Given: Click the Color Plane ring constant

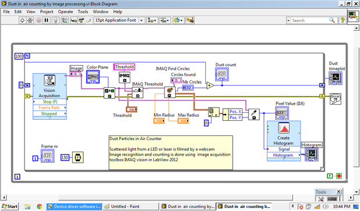Looking at the screenshot, I should [x=92, y=77].
